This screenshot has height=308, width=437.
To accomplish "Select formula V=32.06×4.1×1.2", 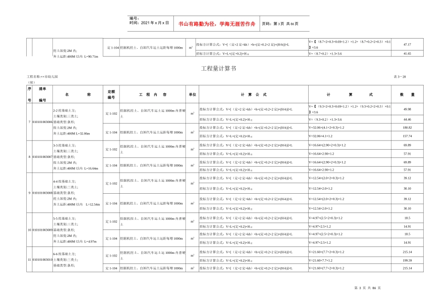I will pyautogui.click(x=321, y=136).
